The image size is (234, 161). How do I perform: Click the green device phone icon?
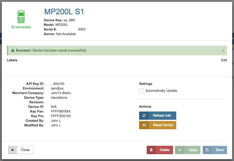pyautogui.click(x=21, y=17)
